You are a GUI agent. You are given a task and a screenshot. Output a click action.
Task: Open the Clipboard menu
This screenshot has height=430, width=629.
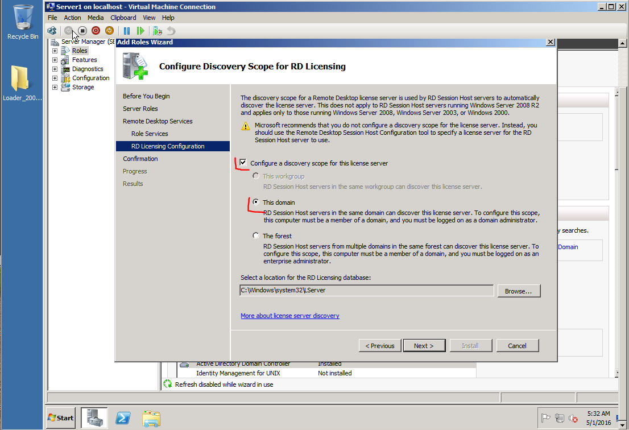tap(123, 18)
